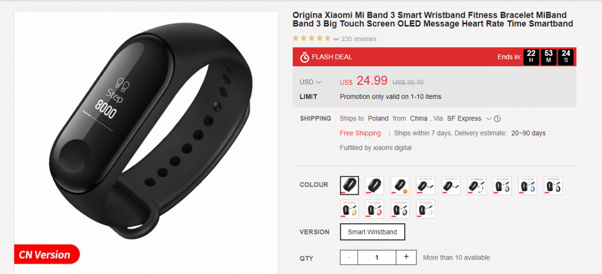Click the Poland shipping destination link
Image resolution: width=602 pixels, height=274 pixels.
click(378, 118)
